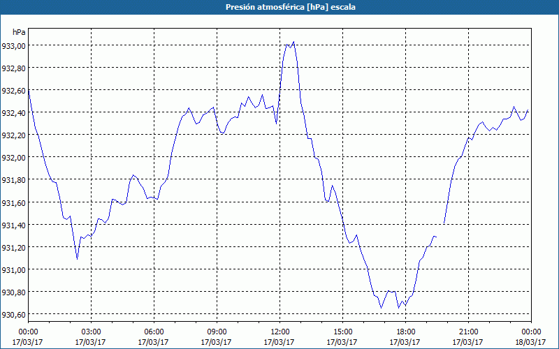Pick the 931,00 y-axis label
The image size is (559, 349).
13,269
